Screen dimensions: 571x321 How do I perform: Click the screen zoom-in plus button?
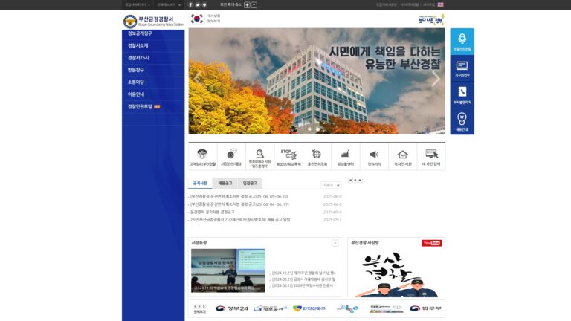tap(247, 5)
